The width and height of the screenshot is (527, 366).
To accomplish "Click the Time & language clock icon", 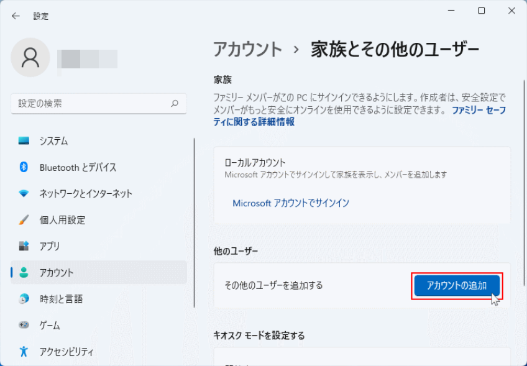I will point(24,299).
